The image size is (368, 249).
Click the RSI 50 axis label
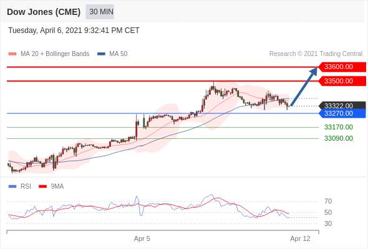328,212
